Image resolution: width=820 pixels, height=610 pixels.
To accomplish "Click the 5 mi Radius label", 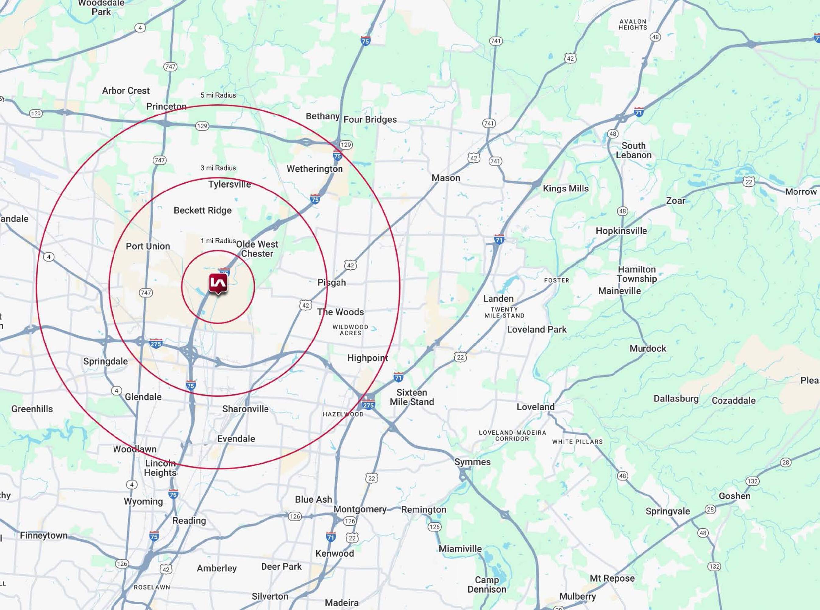I will tap(218, 95).
